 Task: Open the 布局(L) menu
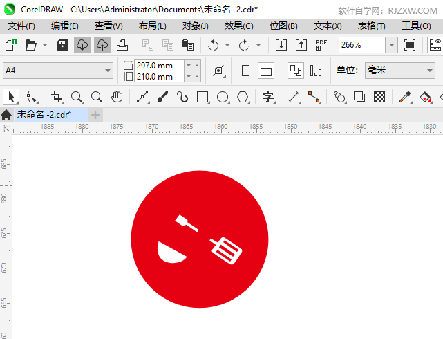pos(152,26)
